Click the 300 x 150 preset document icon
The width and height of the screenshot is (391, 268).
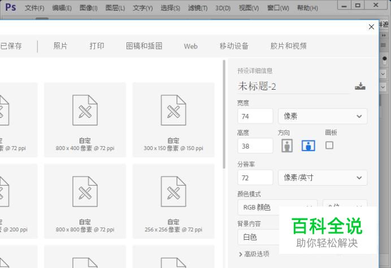click(x=173, y=110)
